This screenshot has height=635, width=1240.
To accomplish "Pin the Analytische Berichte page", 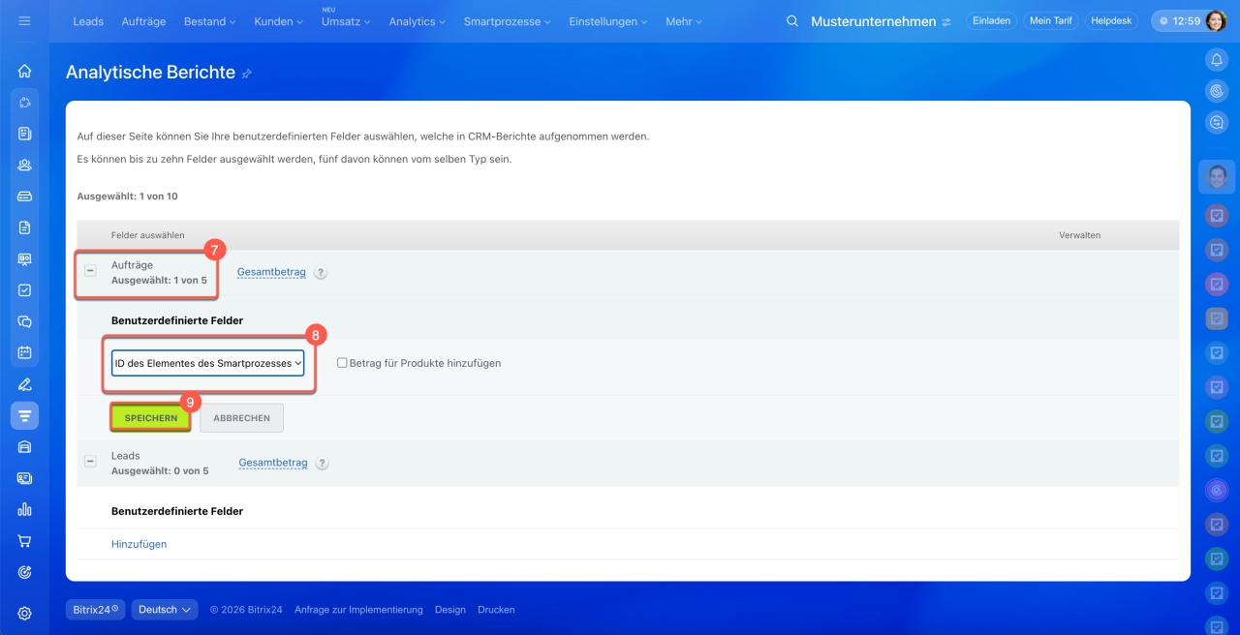I will (x=247, y=74).
